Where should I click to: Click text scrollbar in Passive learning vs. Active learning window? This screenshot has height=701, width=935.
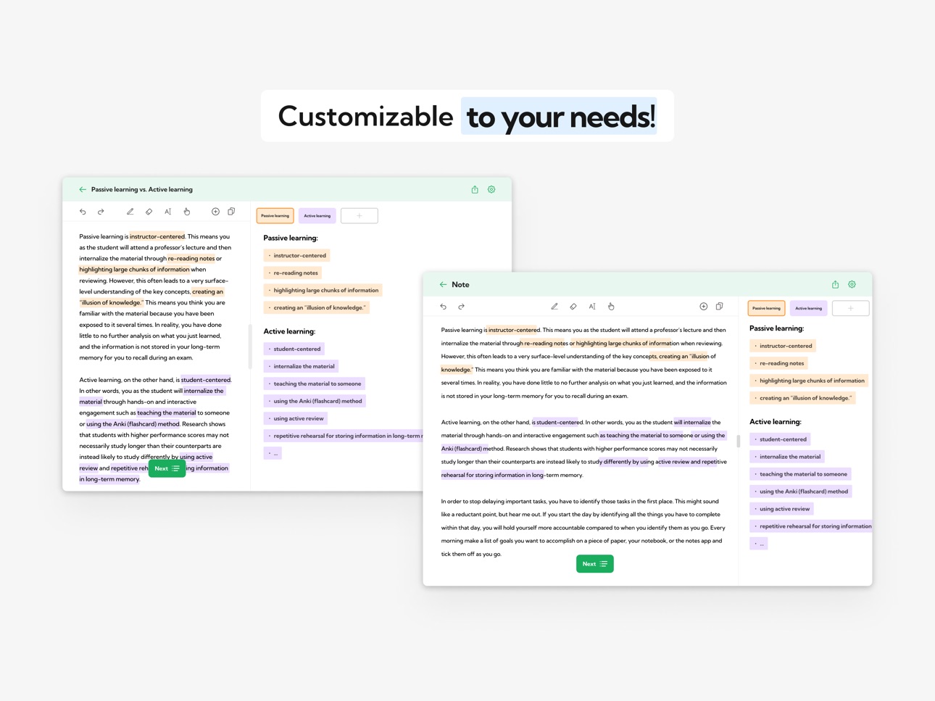point(250,347)
